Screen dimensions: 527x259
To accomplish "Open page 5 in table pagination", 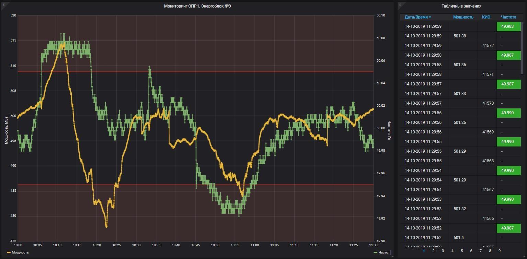I will coord(462,251).
